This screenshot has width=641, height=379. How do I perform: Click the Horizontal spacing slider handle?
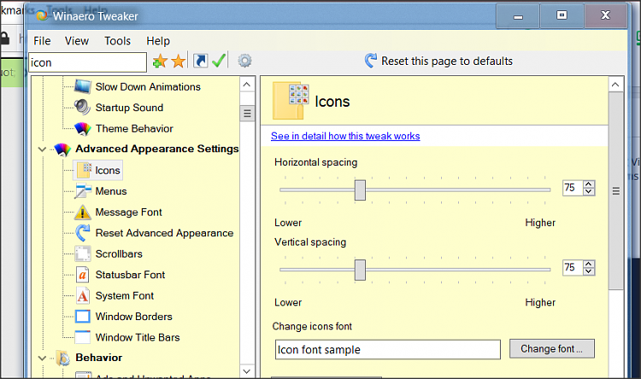point(360,189)
